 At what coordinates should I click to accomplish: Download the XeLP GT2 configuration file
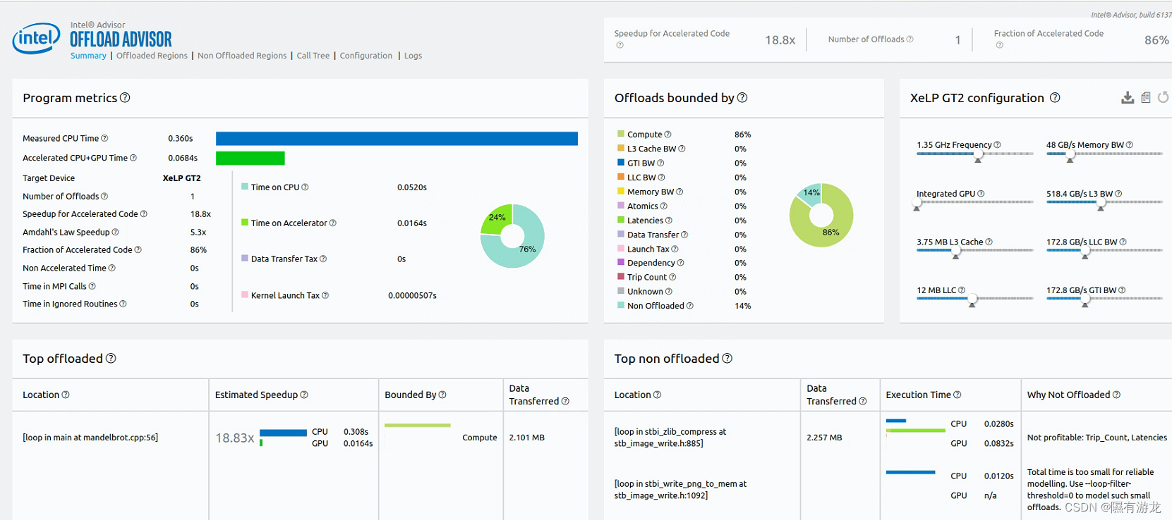pyautogui.click(x=1128, y=98)
